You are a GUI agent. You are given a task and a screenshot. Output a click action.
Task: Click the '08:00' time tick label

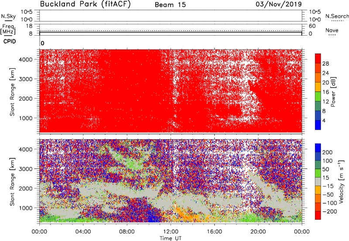click(127, 232)
